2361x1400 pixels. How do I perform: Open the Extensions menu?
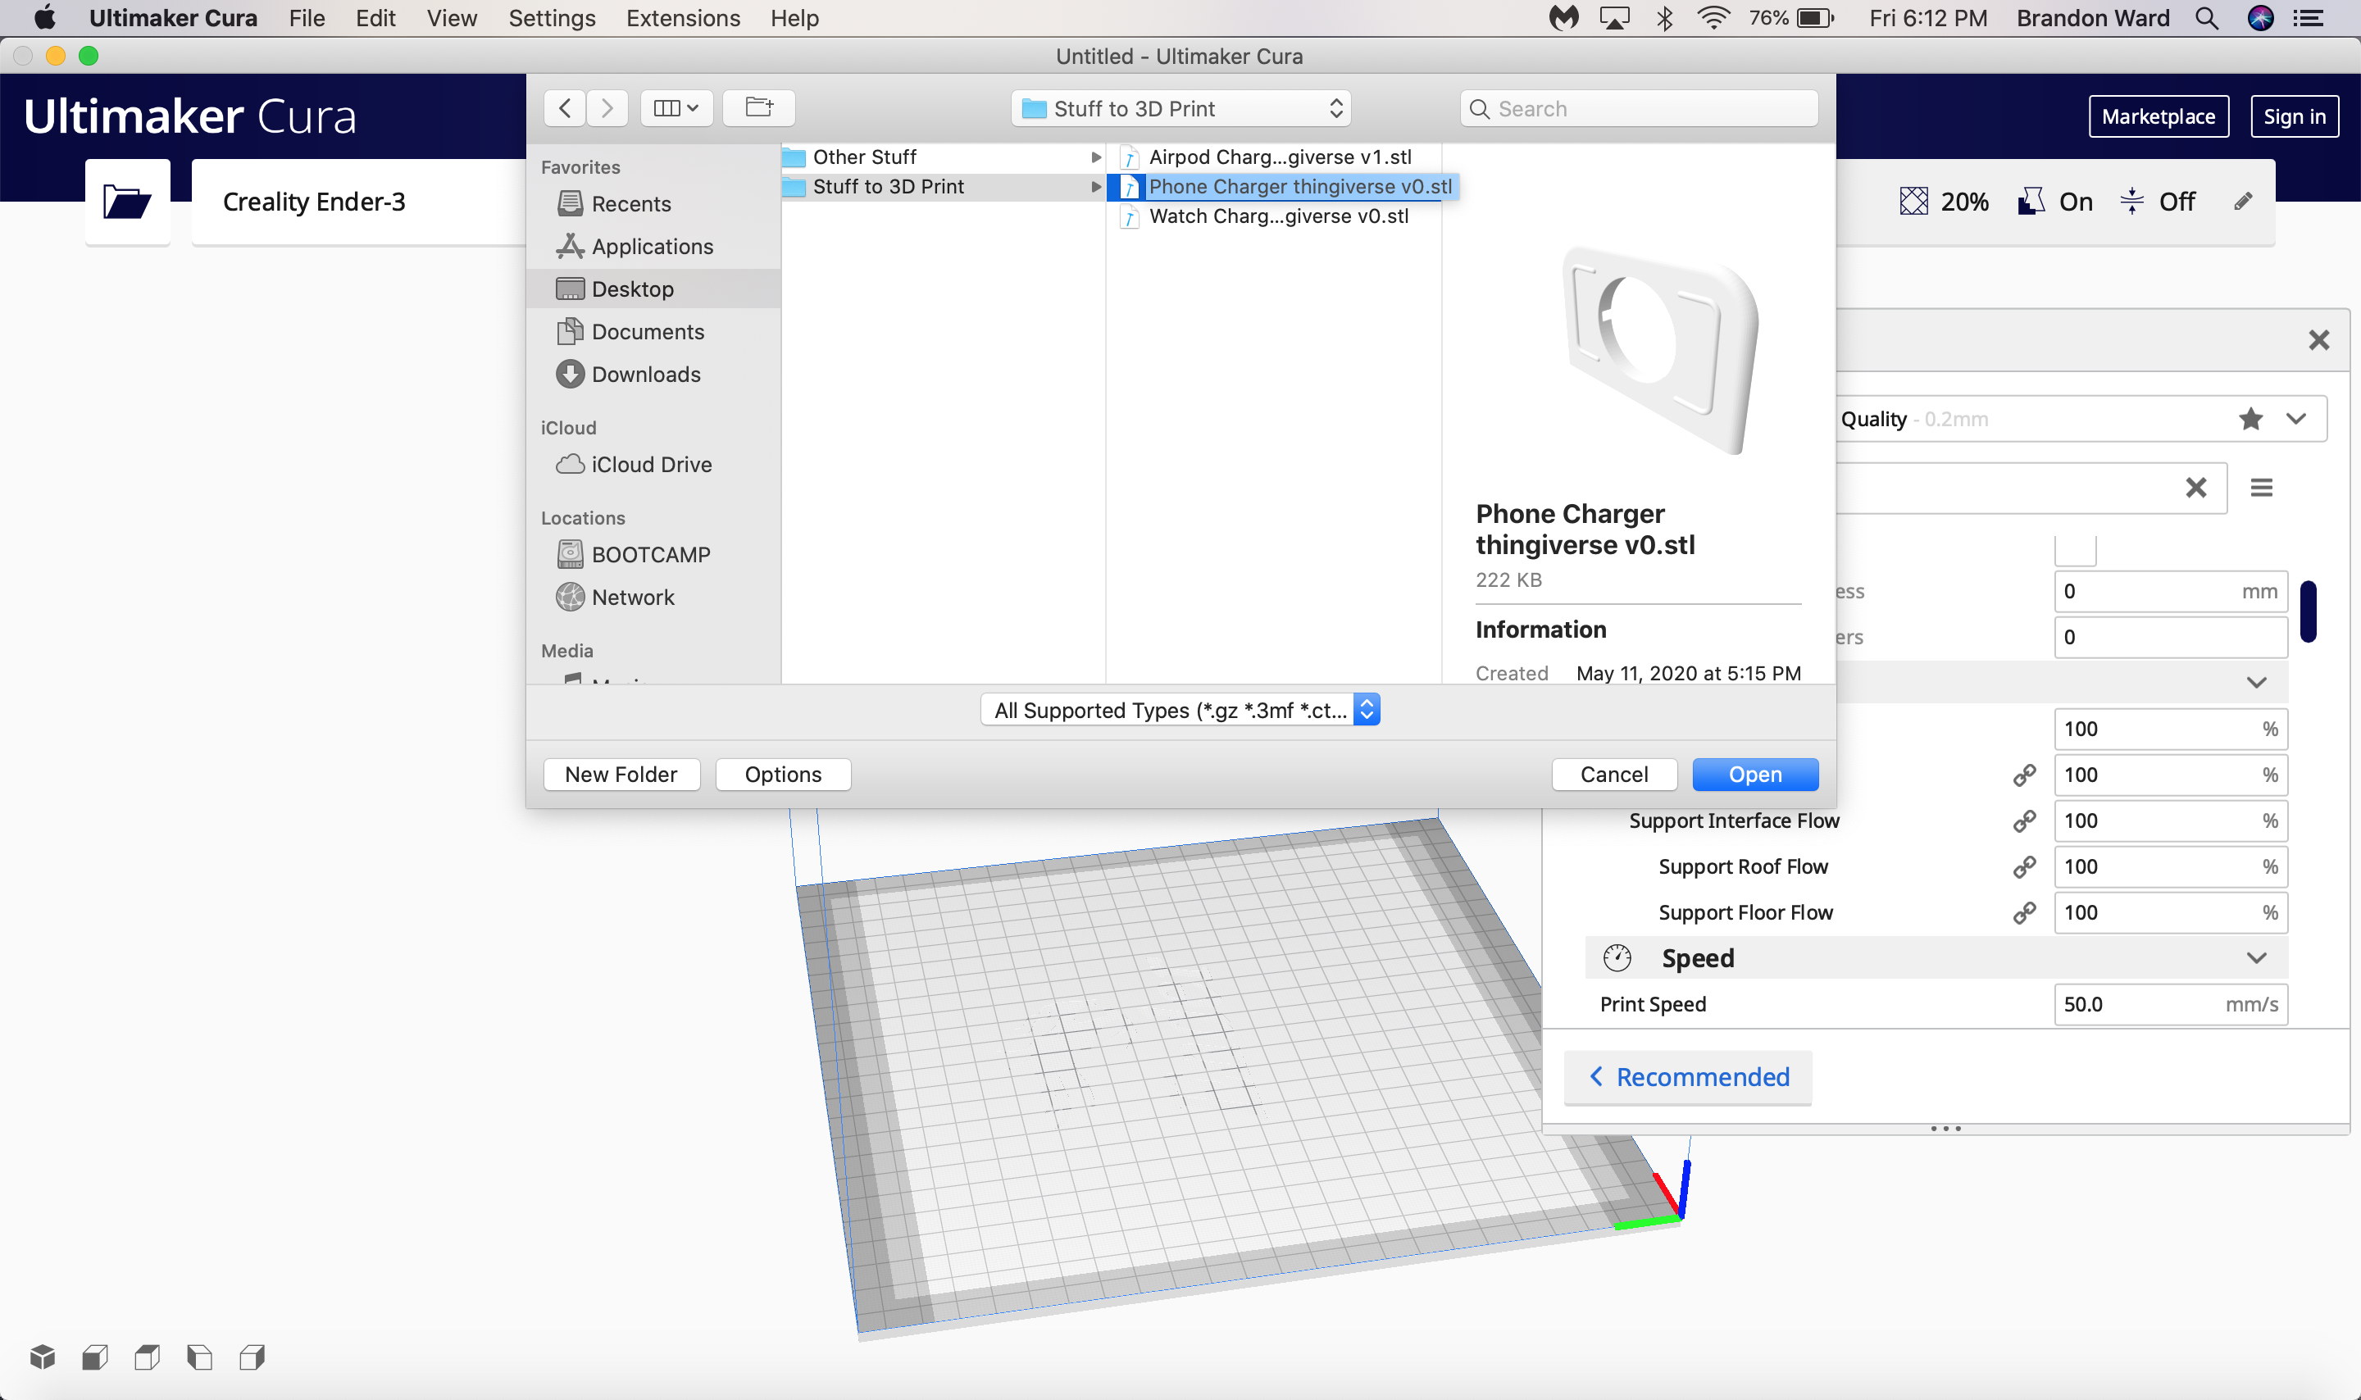click(x=682, y=18)
